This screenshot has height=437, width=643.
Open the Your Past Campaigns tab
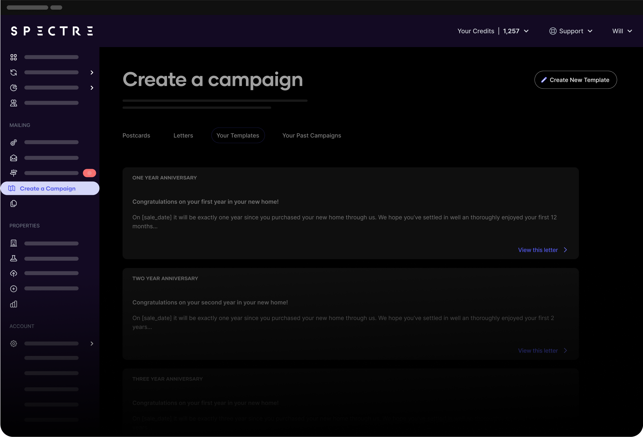(311, 135)
